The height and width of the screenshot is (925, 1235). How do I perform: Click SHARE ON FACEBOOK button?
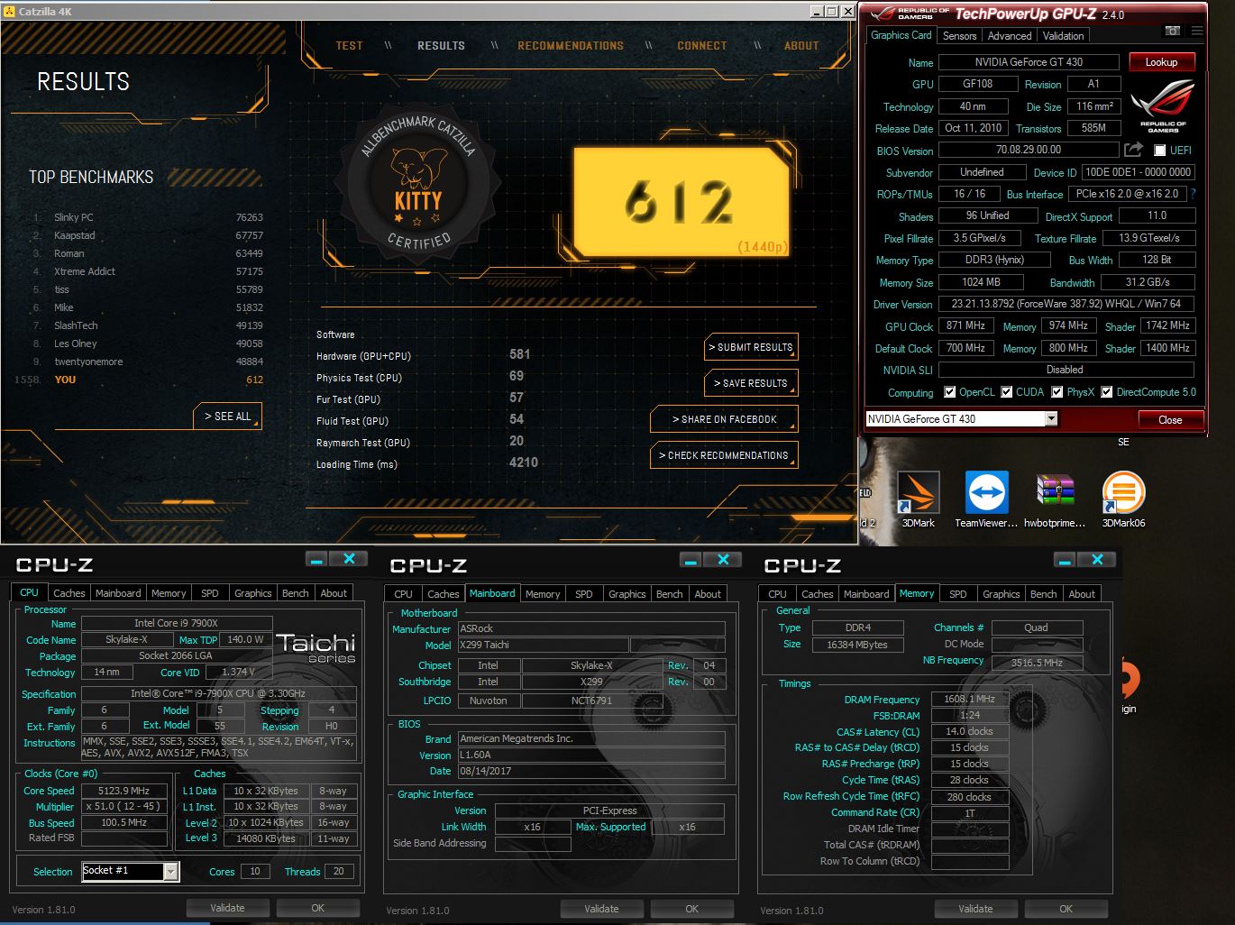click(724, 419)
